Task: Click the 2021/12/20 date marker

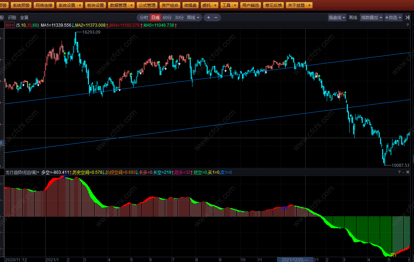Action: point(295,260)
